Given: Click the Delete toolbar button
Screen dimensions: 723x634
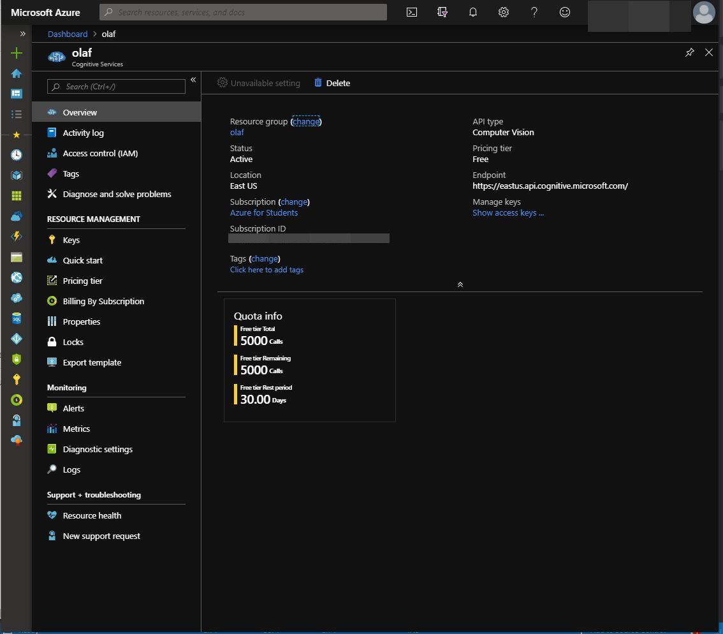Looking at the screenshot, I should click(332, 83).
